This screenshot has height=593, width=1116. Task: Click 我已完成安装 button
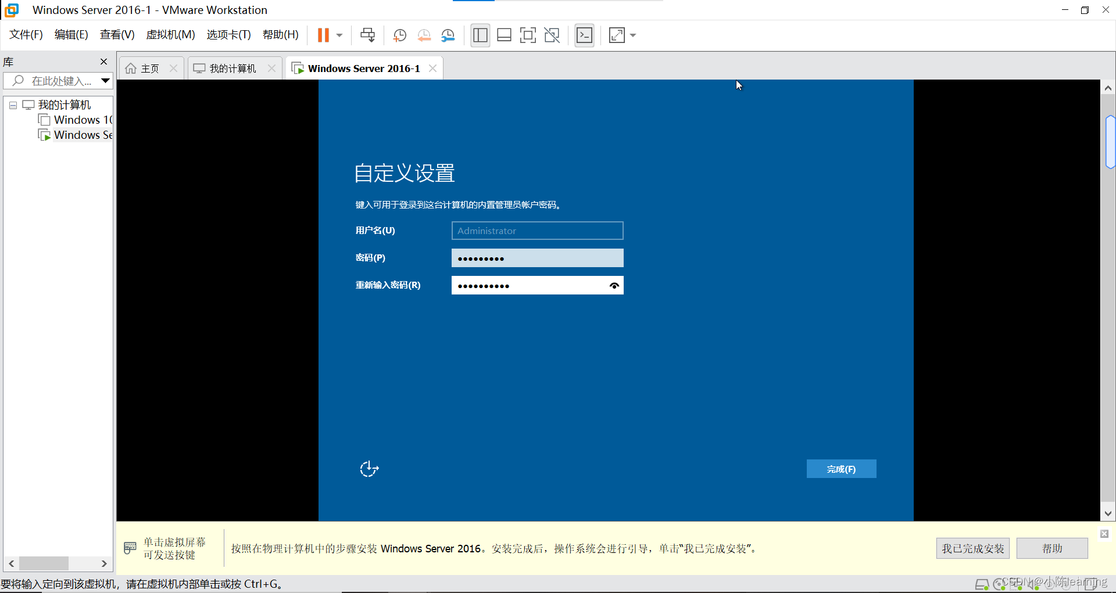(972, 549)
